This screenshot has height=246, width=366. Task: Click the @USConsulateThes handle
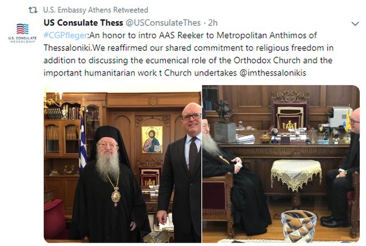[163, 23]
